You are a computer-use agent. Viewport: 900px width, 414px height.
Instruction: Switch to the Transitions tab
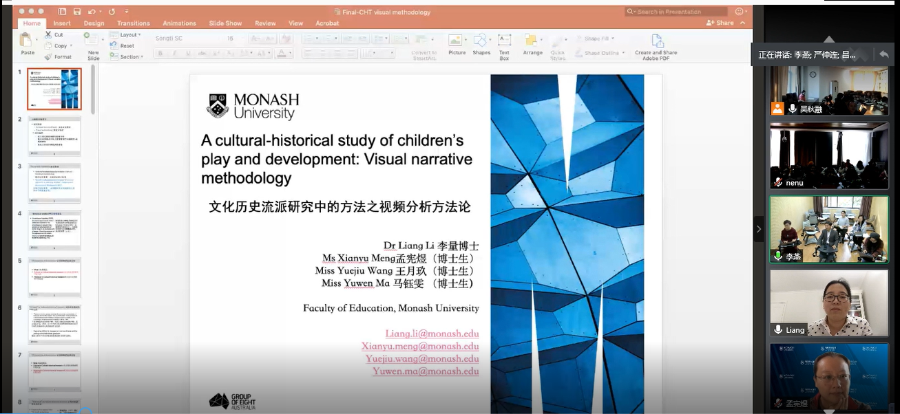(134, 23)
